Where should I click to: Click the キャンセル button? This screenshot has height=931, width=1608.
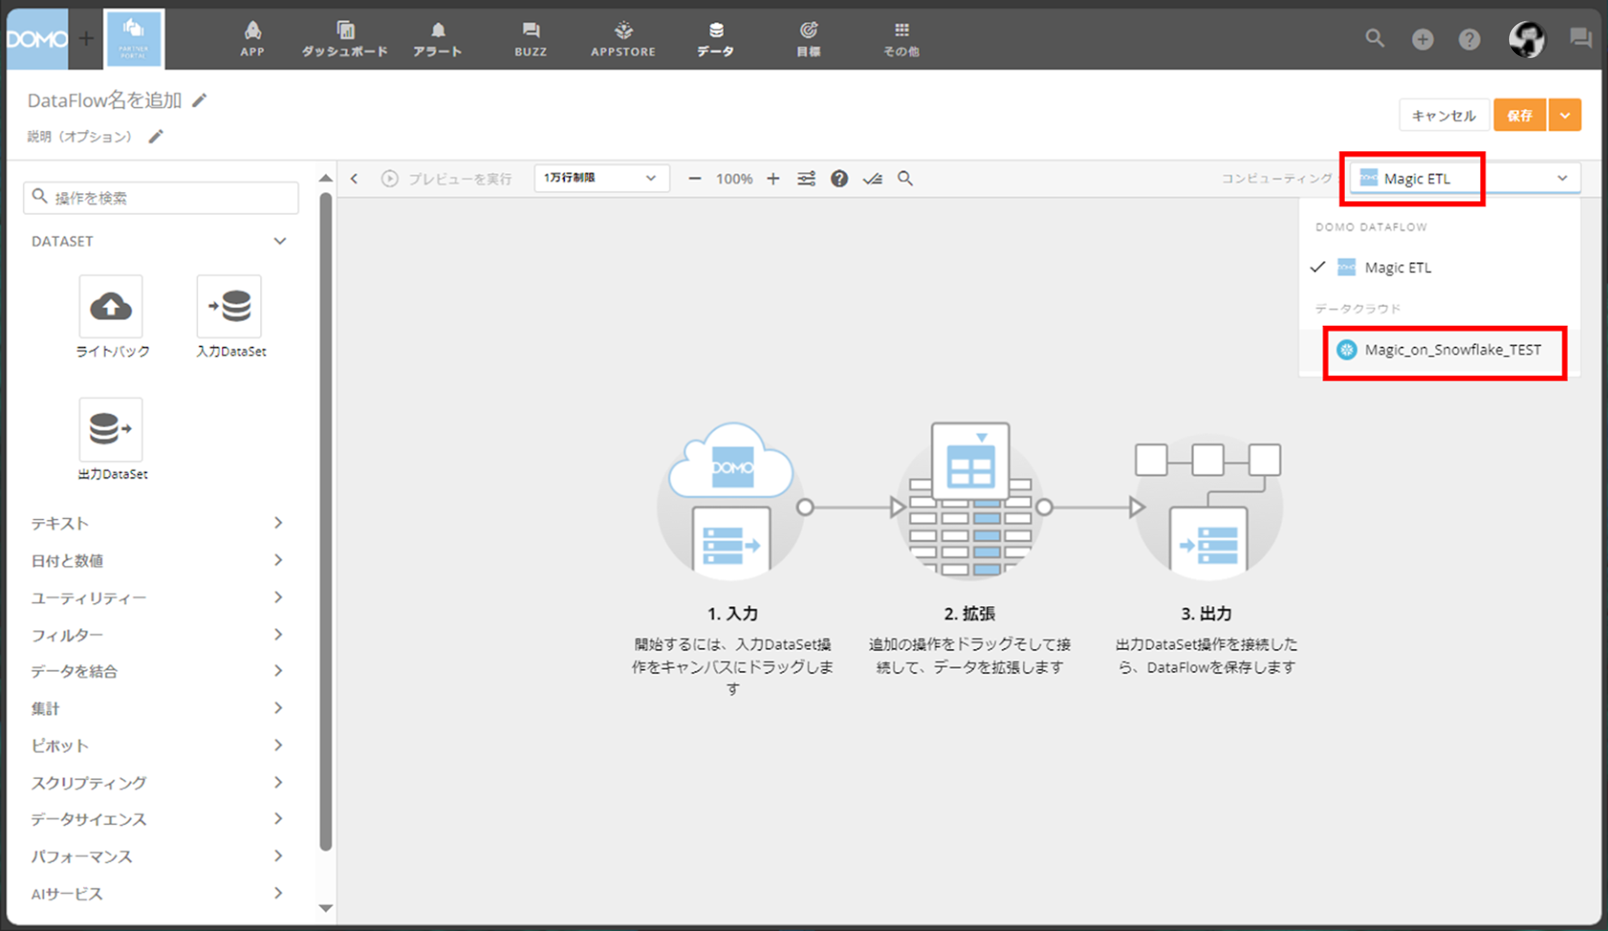(x=1444, y=116)
